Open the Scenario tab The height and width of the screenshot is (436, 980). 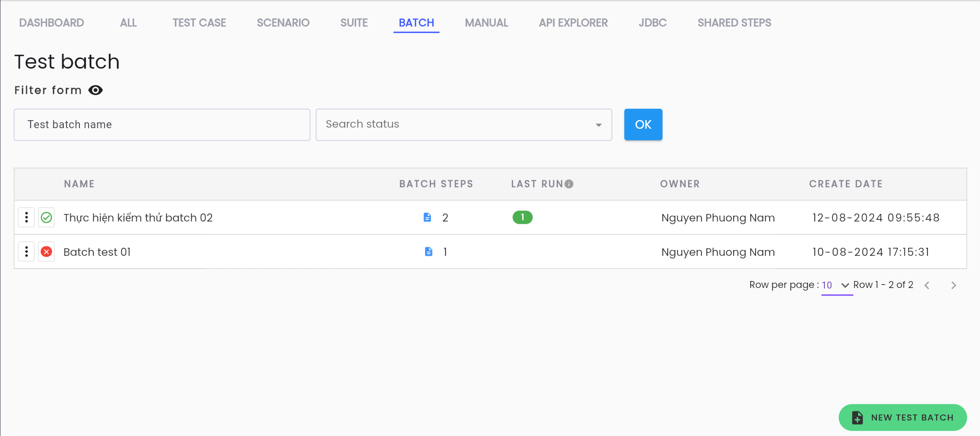[283, 23]
